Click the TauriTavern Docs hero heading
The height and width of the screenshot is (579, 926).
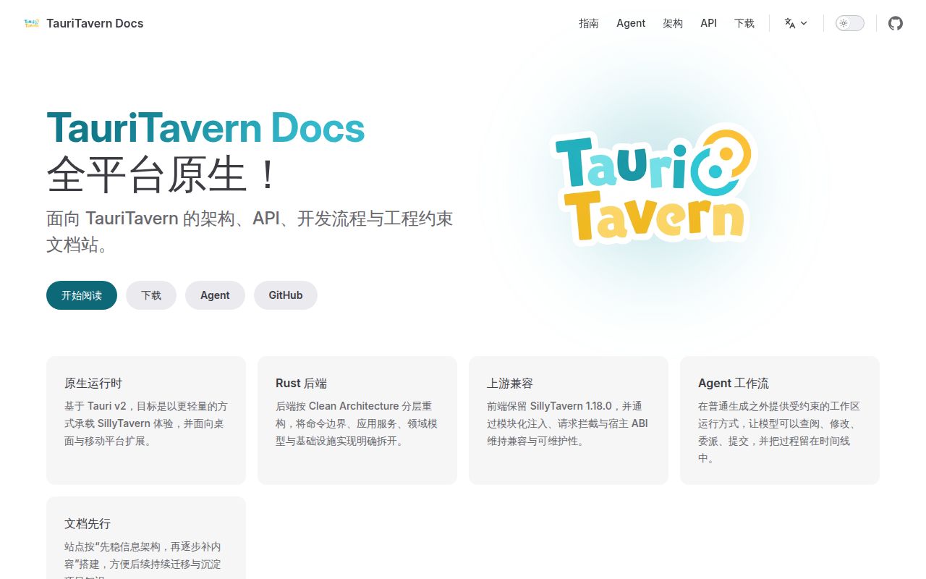tap(205, 128)
